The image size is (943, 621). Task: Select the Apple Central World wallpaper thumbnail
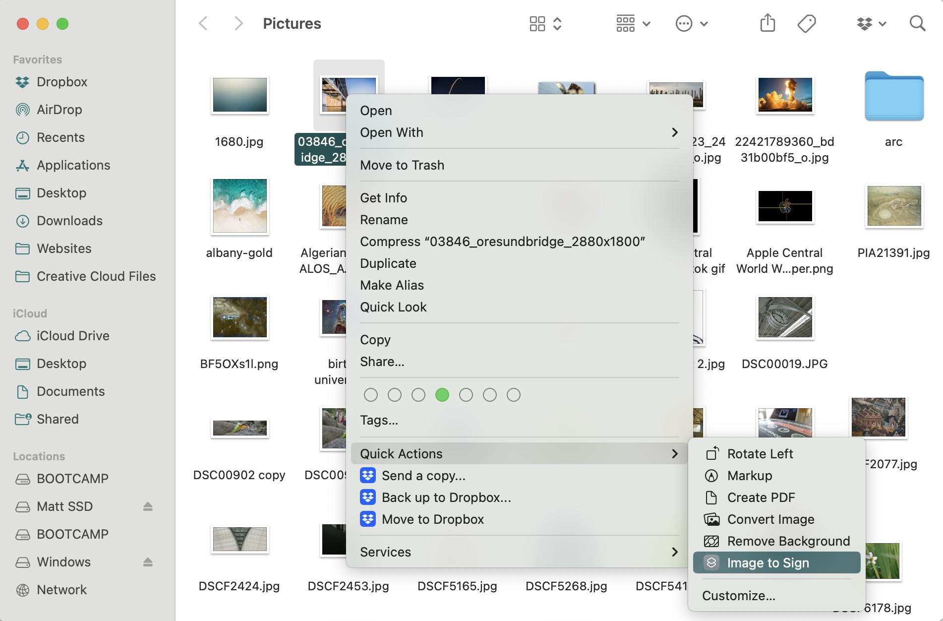click(785, 206)
